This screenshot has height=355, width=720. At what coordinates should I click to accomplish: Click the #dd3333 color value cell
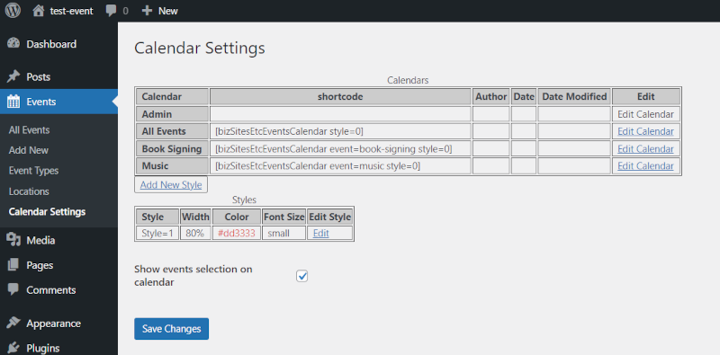[x=237, y=233]
